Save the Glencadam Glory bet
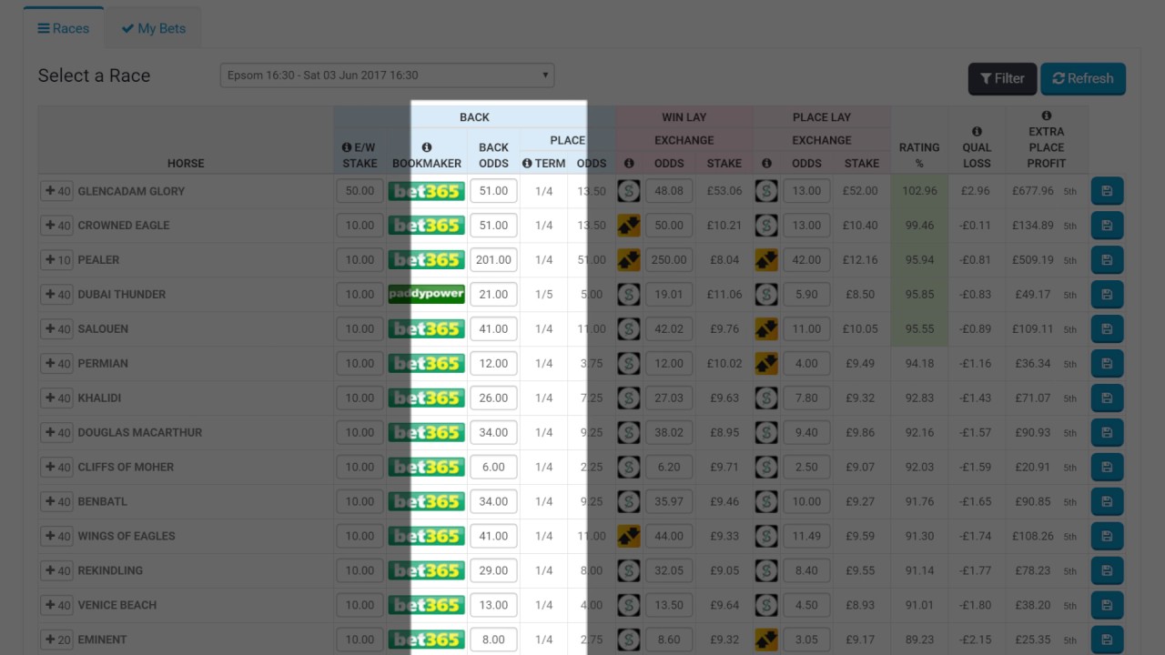Viewport: 1165px width, 655px height. point(1107,191)
